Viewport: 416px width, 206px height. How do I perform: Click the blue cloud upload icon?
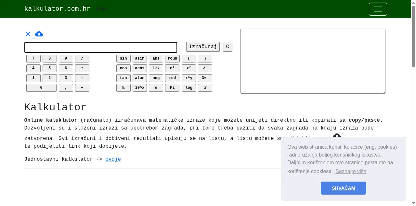point(39,34)
